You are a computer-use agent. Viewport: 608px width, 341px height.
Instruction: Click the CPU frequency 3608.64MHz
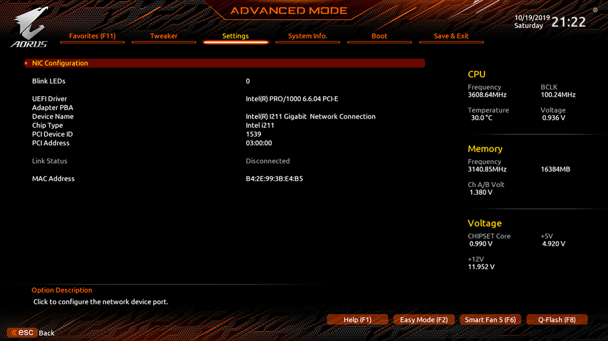[487, 95]
